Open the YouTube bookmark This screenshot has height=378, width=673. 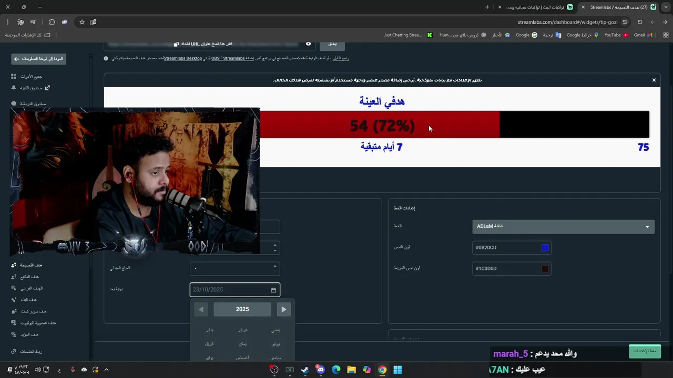coord(616,35)
